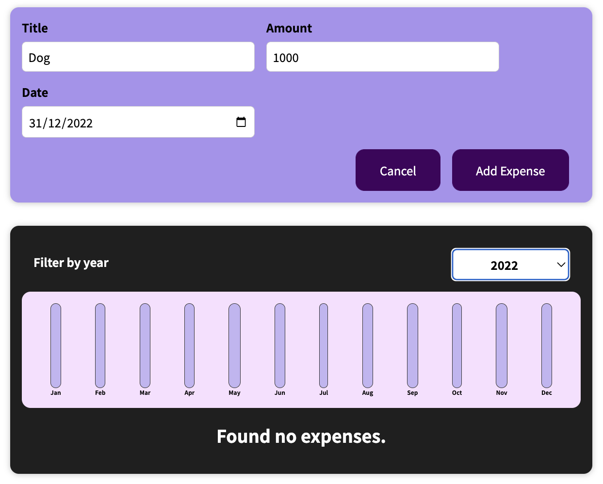Click the Title field containing Dog
This screenshot has width=603, height=484.
138,57
